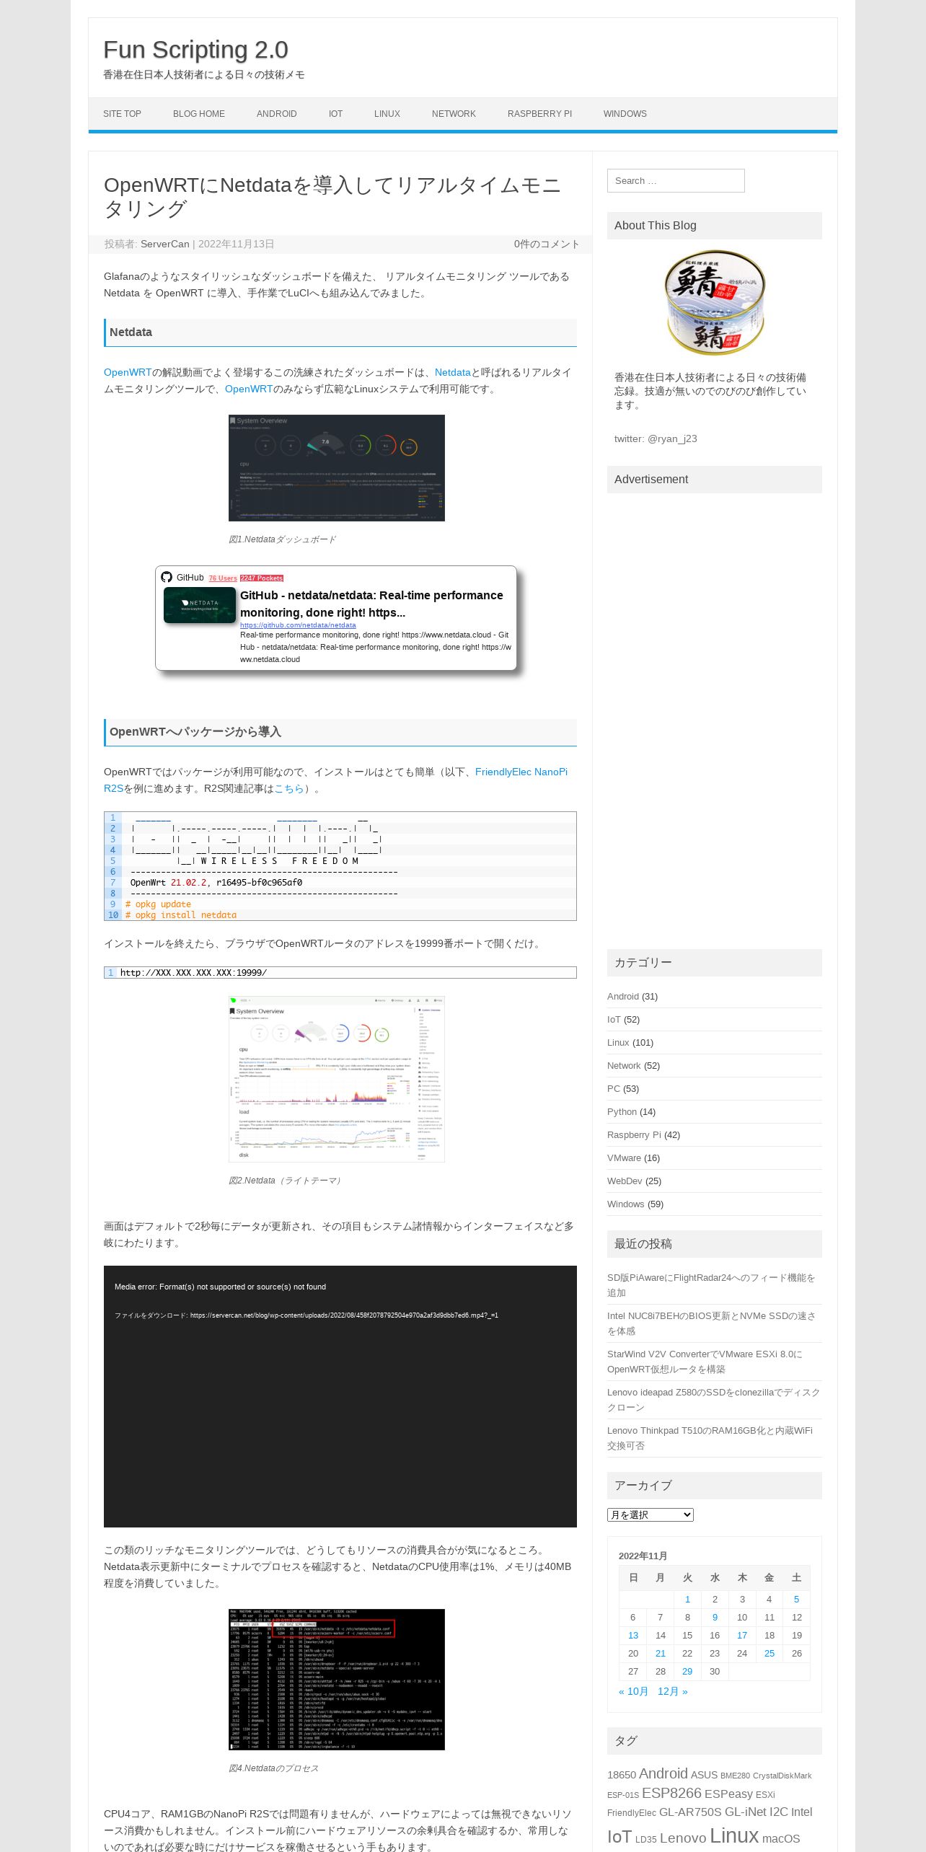This screenshot has height=1852, width=926.
Task: Open 18650 tag in tag cloud
Action: (x=622, y=1775)
